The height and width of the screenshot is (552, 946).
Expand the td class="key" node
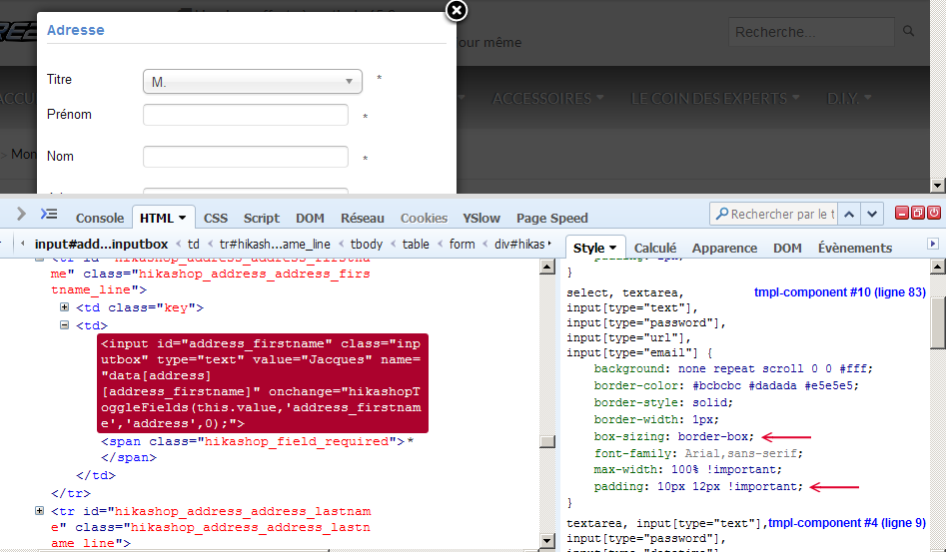[x=65, y=307]
